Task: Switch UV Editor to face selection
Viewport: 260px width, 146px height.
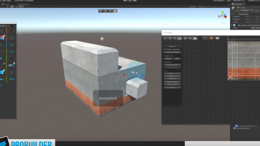Action: click(195, 39)
